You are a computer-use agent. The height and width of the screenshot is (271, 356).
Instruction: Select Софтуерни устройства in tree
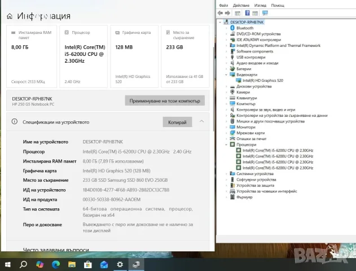coord(256,180)
